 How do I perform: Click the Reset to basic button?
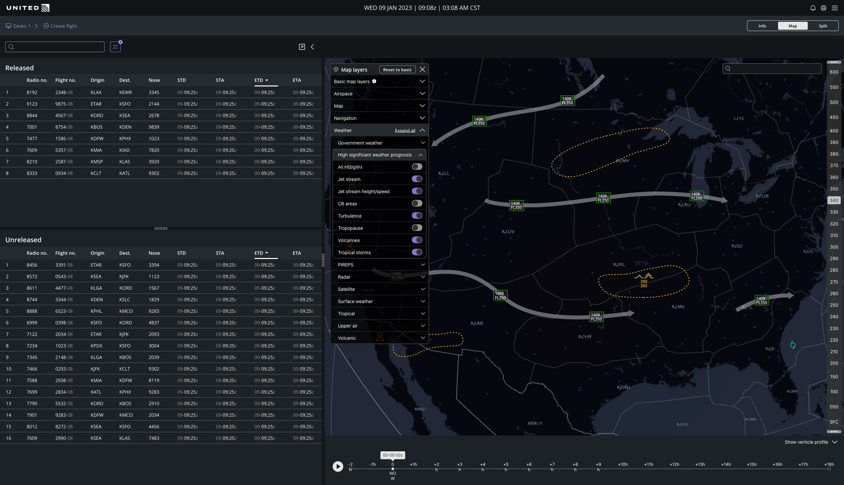(x=397, y=70)
